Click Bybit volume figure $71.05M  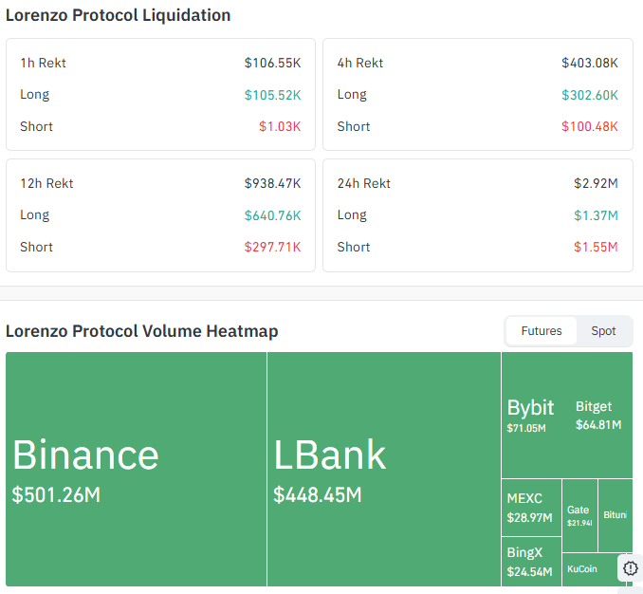tap(526, 428)
